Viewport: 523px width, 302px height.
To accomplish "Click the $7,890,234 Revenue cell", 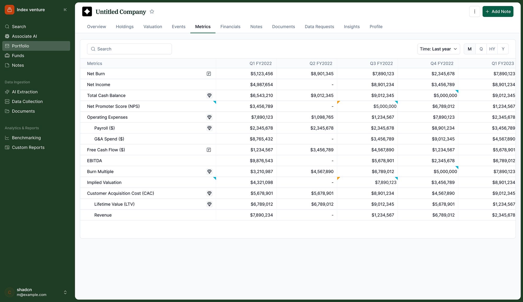I will click(x=261, y=215).
